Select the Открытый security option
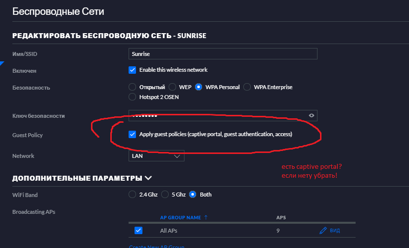This screenshot has height=248, width=409. click(x=132, y=87)
